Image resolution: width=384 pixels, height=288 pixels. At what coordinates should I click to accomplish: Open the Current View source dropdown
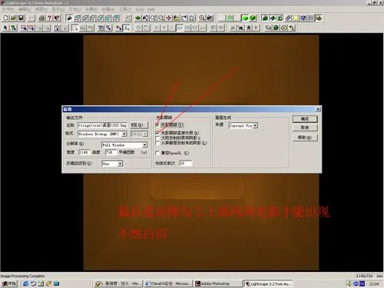pyautogui.click(x=255, y=125)
